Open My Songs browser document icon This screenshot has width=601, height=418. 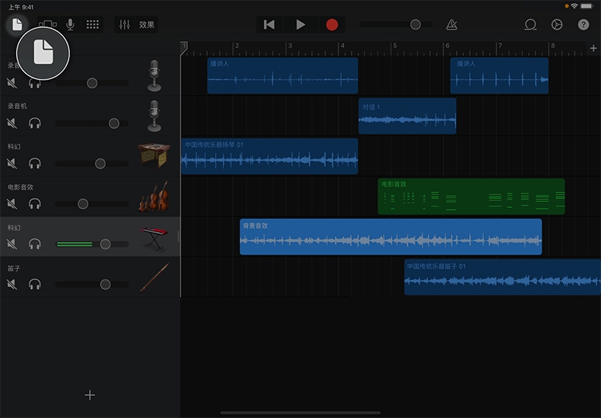click(16, 24)
